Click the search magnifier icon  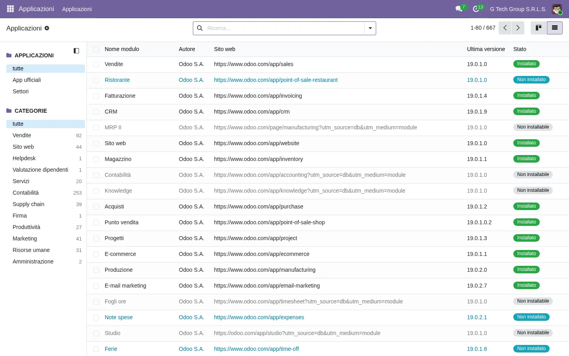point(200,28)
